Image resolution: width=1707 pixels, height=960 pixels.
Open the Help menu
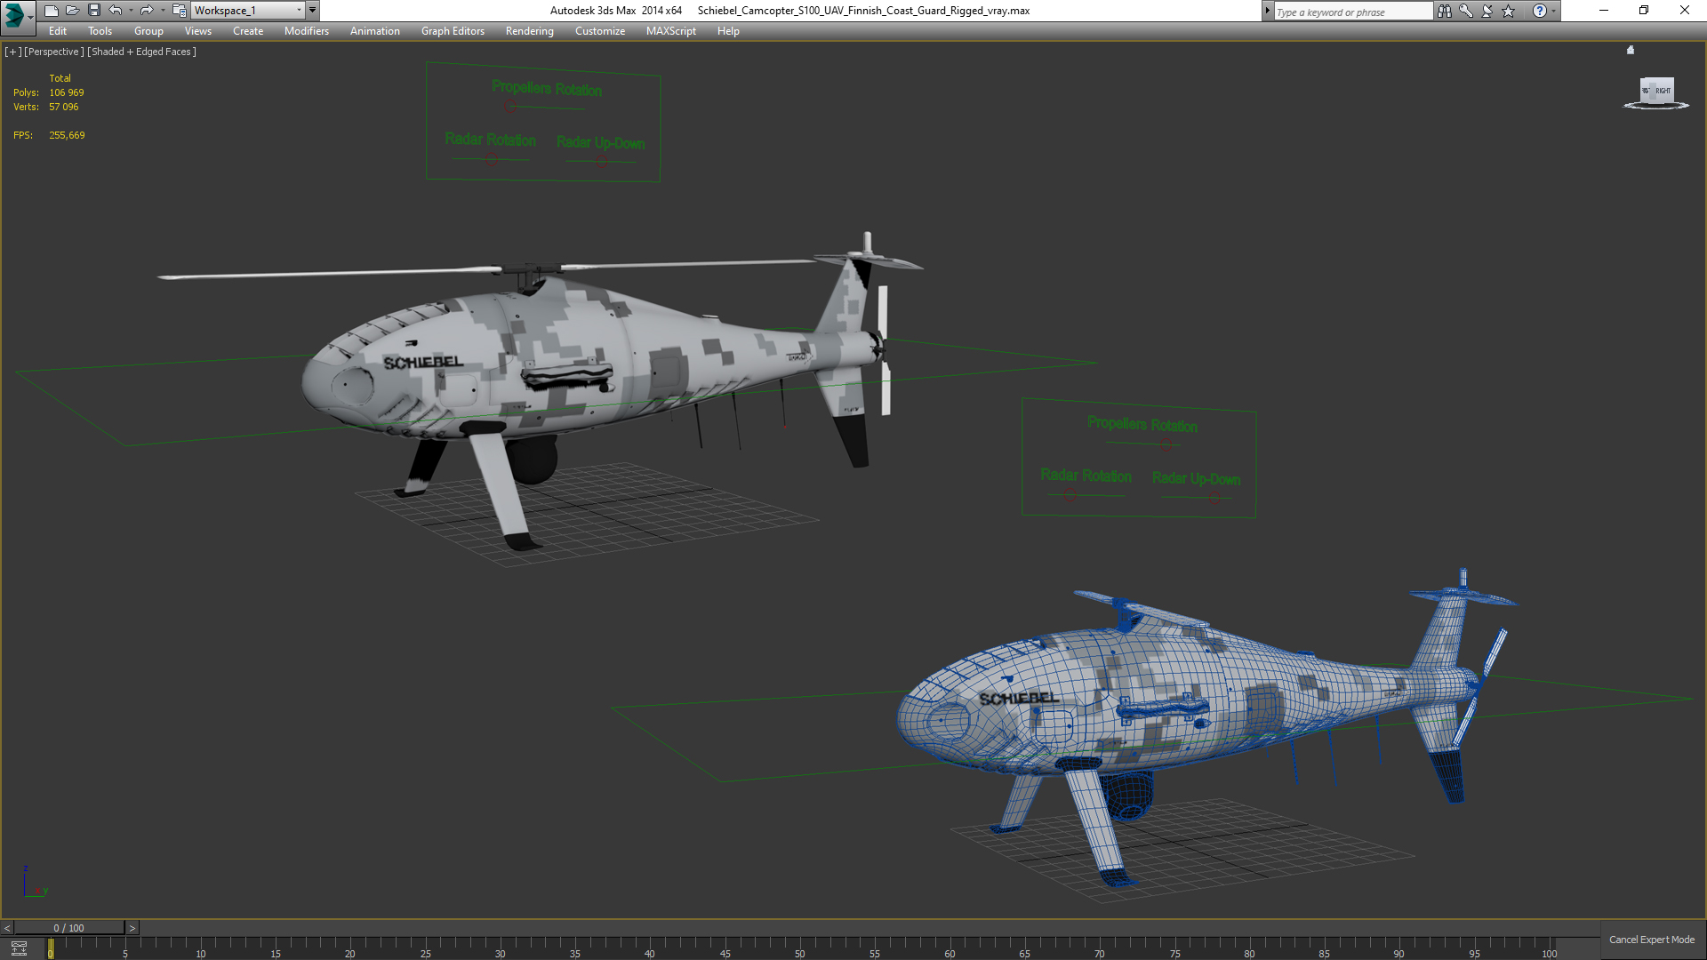point(728,31)
